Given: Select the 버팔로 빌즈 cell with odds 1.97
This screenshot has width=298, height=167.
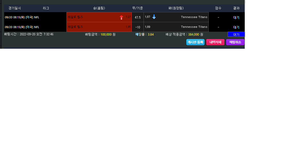Looking at the screenshot, I should pos(99,17).
